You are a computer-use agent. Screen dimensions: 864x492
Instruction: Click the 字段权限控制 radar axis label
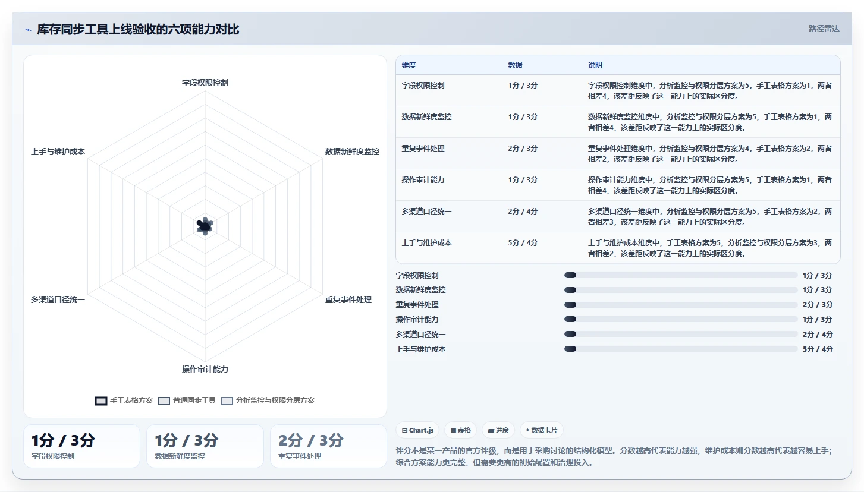tap(205, 83)
